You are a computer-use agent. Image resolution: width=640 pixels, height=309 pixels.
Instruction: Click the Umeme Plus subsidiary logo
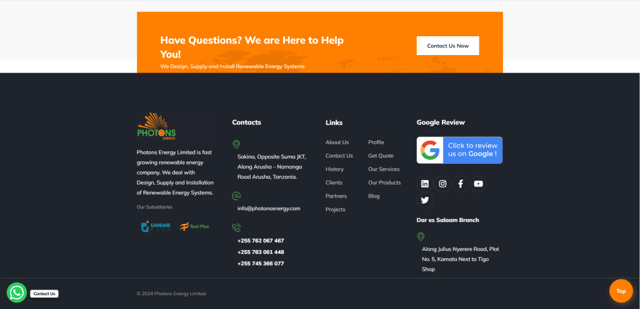[x=156, y=226]
